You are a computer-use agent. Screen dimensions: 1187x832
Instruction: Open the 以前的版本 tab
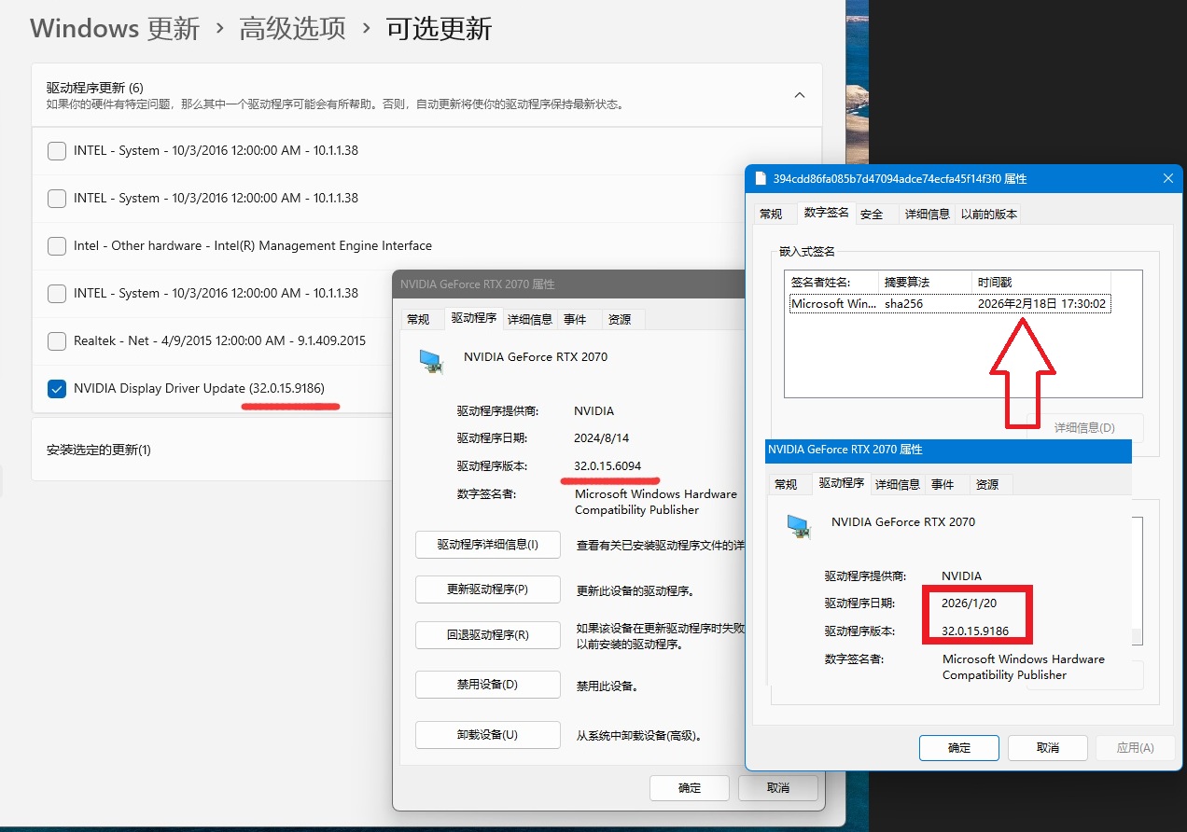click(x=989, y=215)
